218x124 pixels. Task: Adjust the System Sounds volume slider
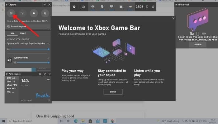33,63
